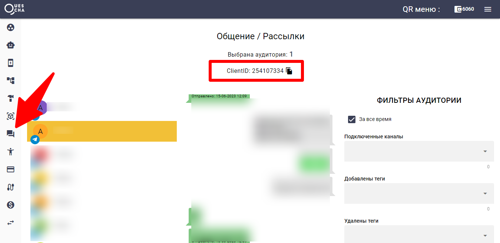Open the hamburger menu in top bar
The width and height of the screenshot is (500, 243).
pos(488,9)
